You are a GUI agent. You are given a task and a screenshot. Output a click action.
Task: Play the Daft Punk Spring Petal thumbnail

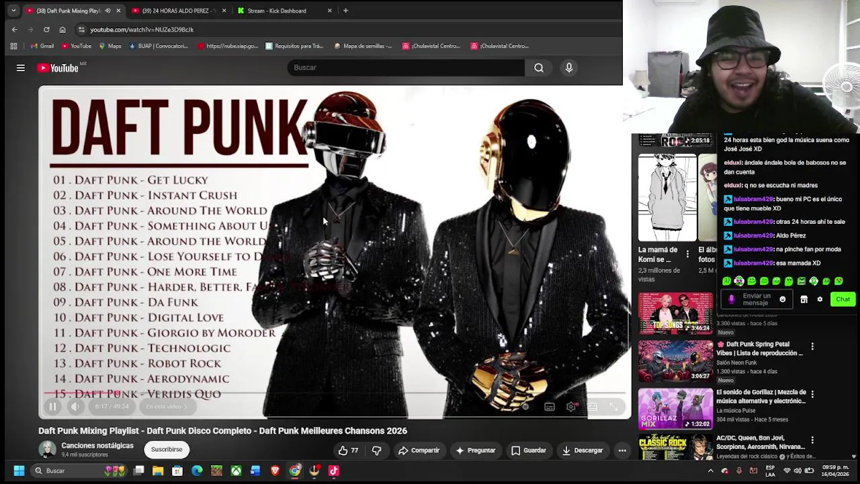point(675,360)
